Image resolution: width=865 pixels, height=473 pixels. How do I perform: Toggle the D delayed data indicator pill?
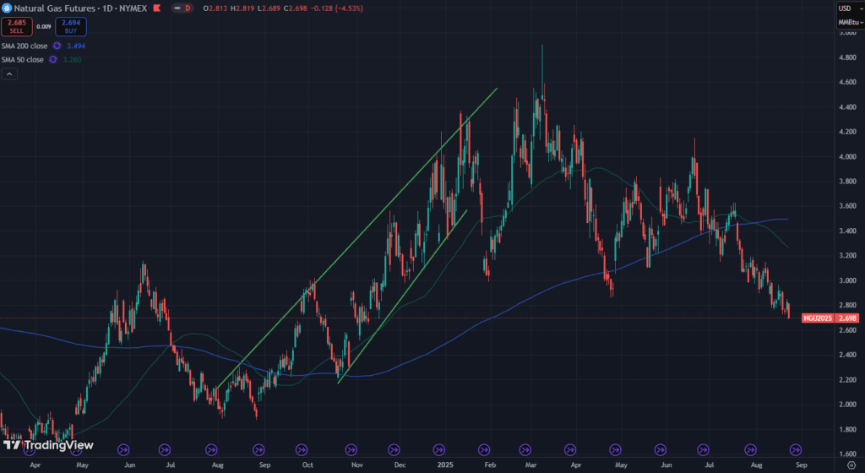click(x=182, y=8)
